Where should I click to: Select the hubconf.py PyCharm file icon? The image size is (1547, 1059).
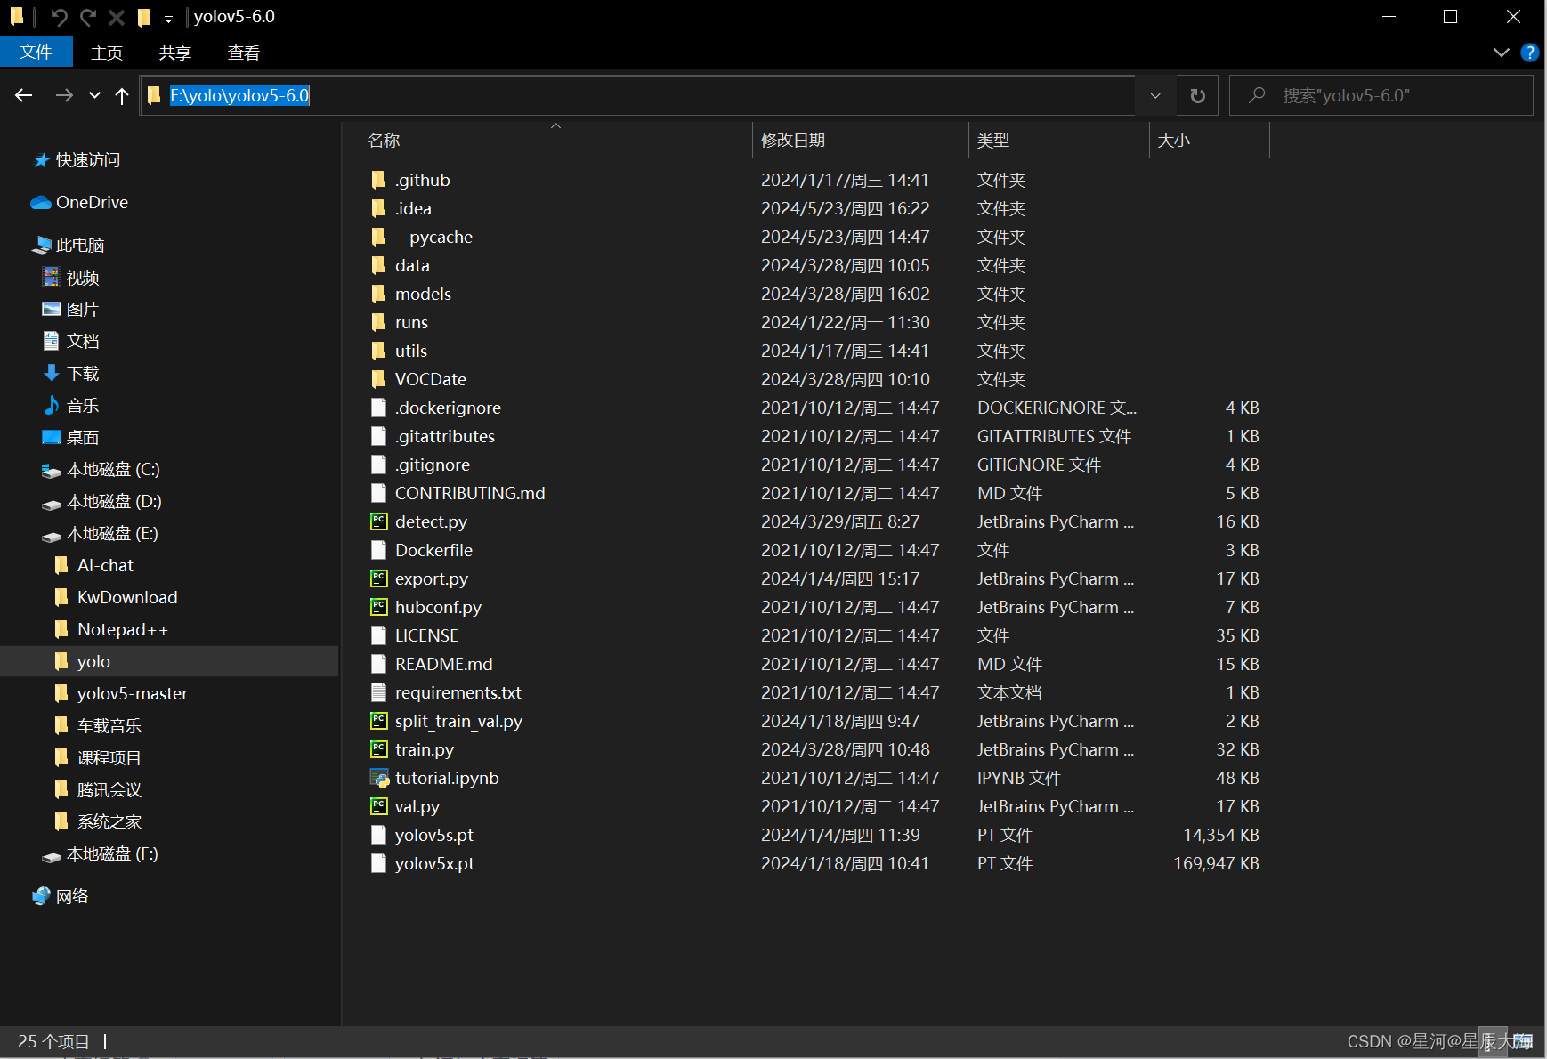tap(379, 607)
